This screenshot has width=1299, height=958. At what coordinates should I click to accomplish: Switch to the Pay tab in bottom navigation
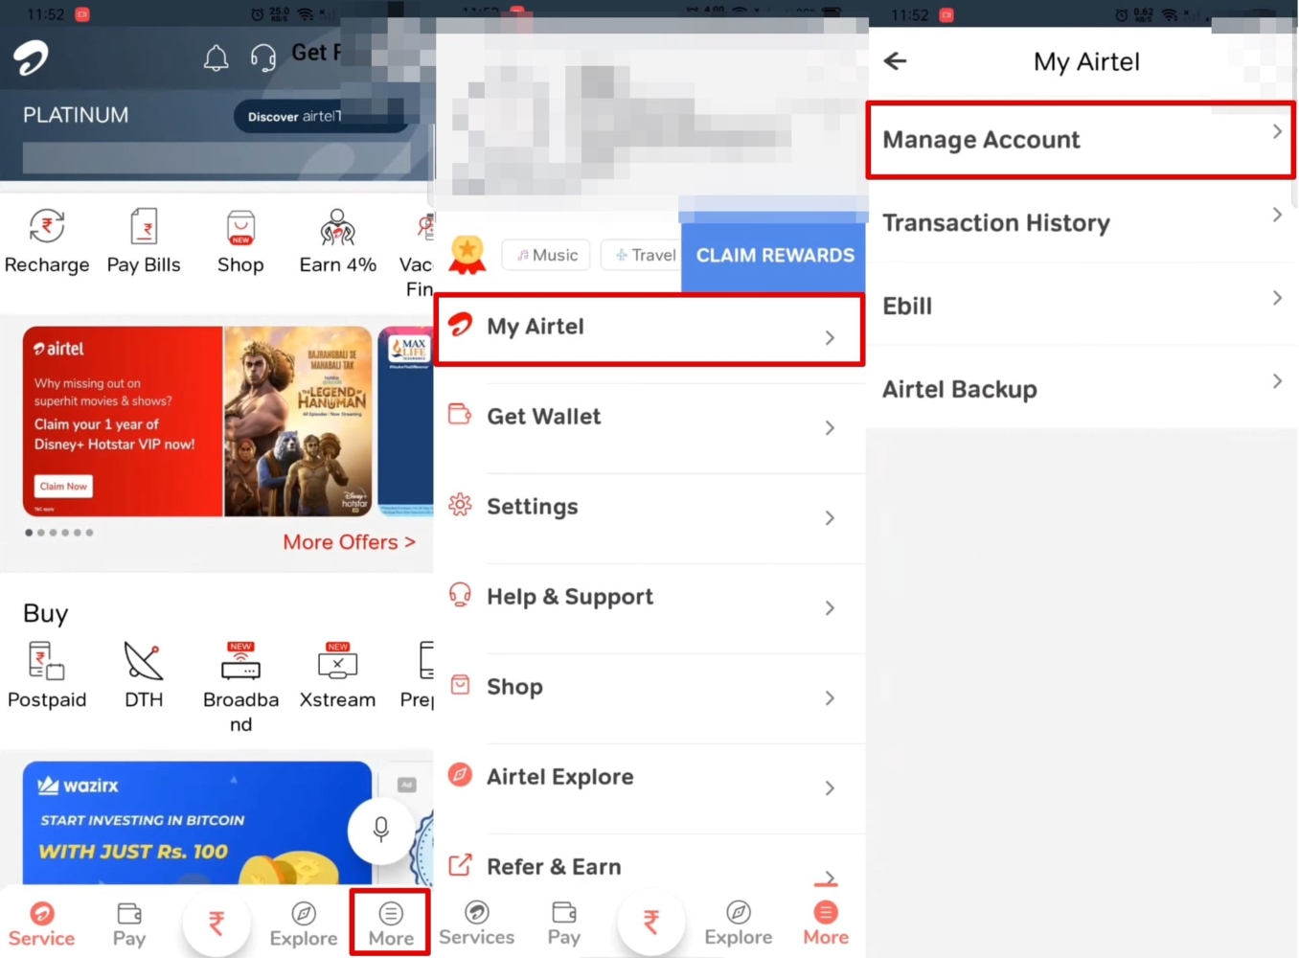point(128,922)
